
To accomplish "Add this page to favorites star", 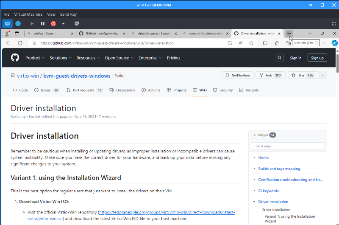I will [251, 43].
